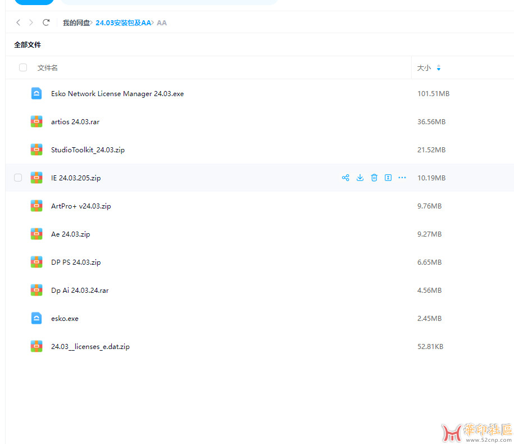The image size is (514, 444).
Task: Share the IE 24.03.205.zip file
Action: point(345,178)
